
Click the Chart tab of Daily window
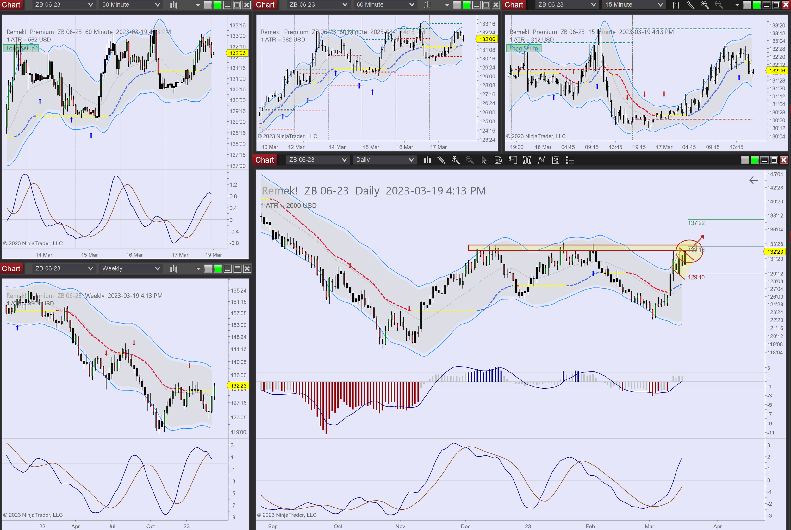point(265,160)
